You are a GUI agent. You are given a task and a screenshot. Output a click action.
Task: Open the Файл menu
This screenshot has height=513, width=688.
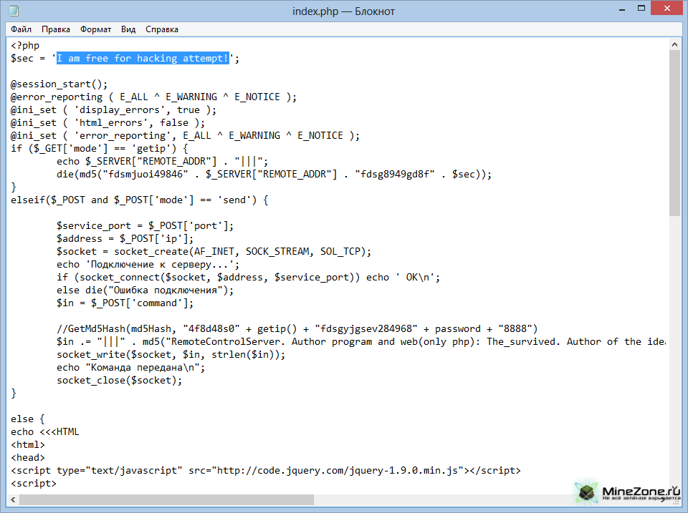[21, 29]
